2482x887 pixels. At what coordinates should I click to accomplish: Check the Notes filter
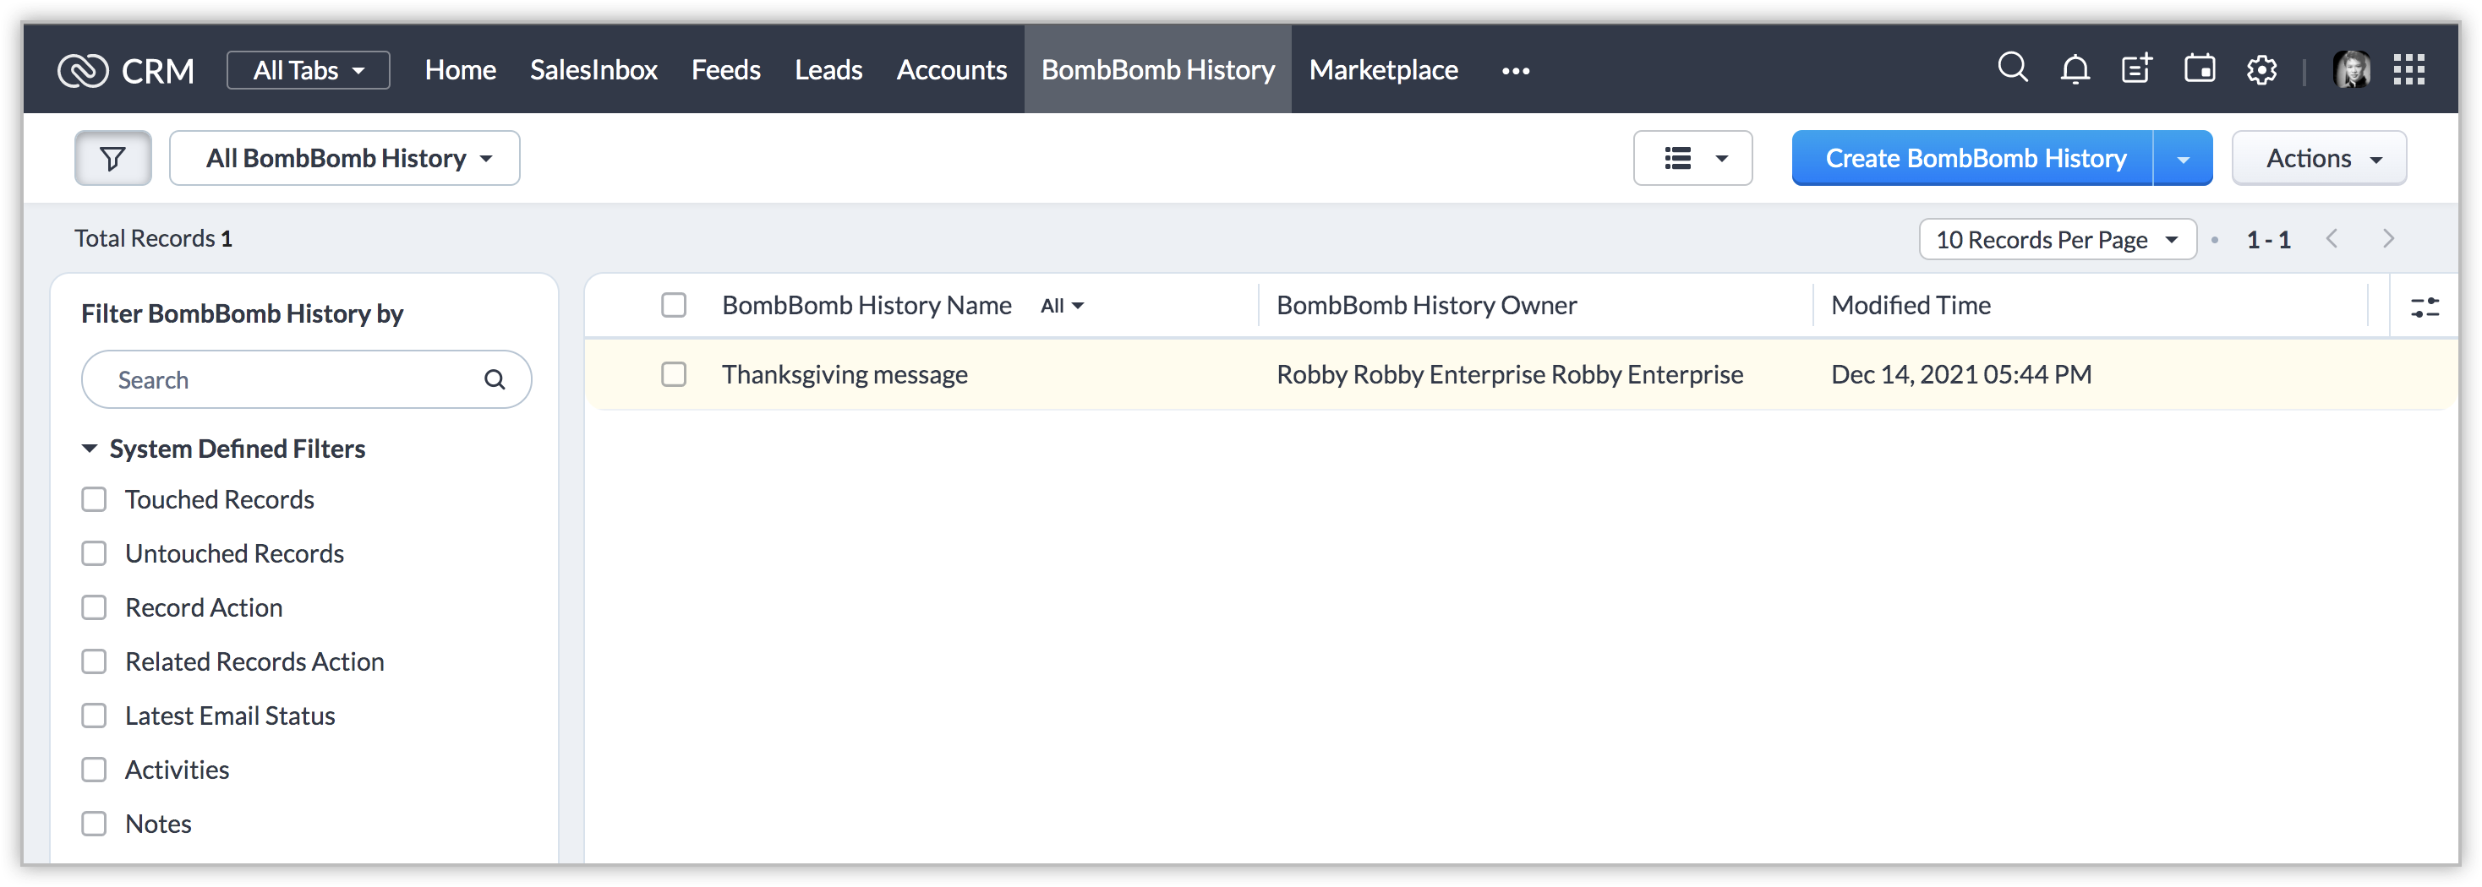[x=94, y=824]
